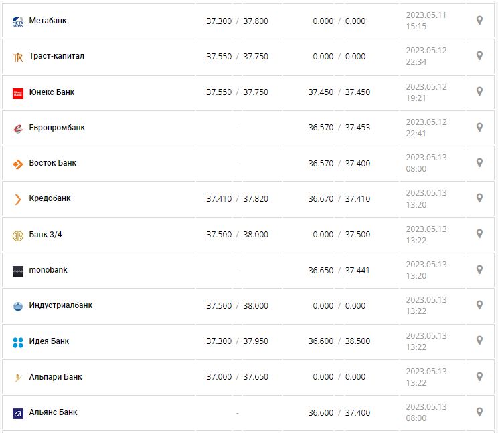Click Траст-капитал update time 22:34
Screen dimensions: 498x433
[x=416, y=62]
